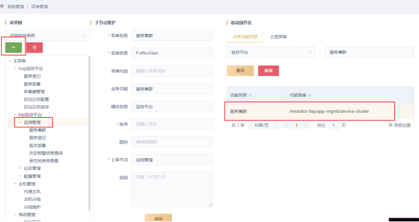The height and width of the screenshot is (222, 419).
Task: Select 表空间使用查看 in menu tree
Action: (x=44, y=161)
